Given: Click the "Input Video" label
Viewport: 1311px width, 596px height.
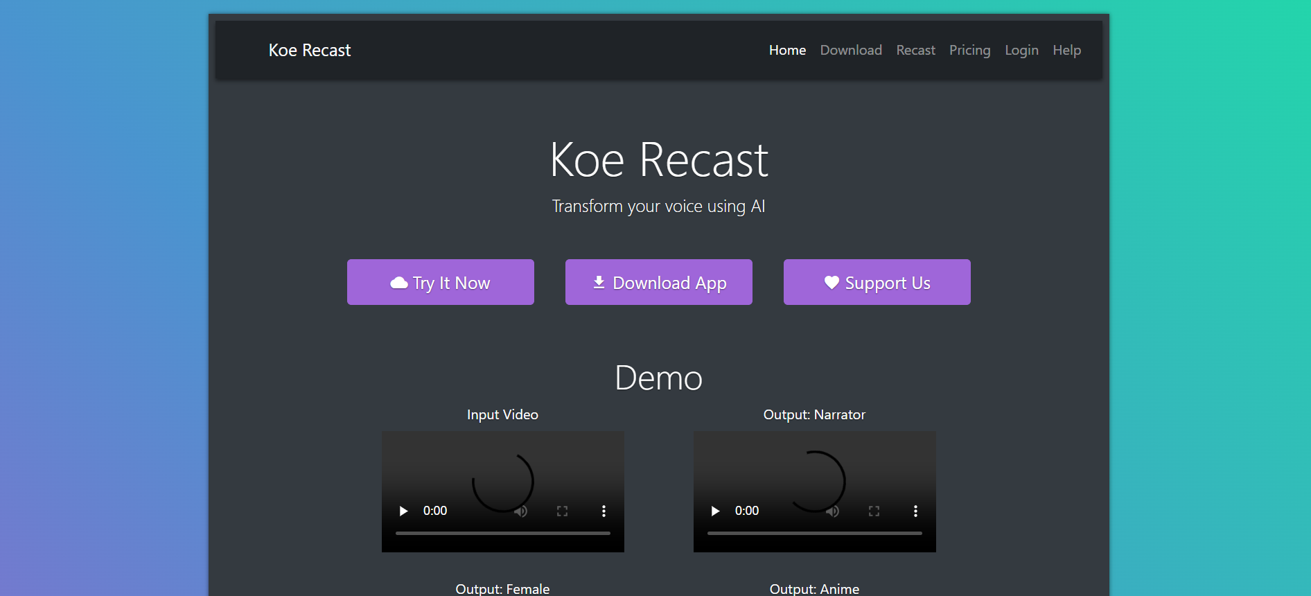Looking at the screenshot, I should (x=502, y=414).
